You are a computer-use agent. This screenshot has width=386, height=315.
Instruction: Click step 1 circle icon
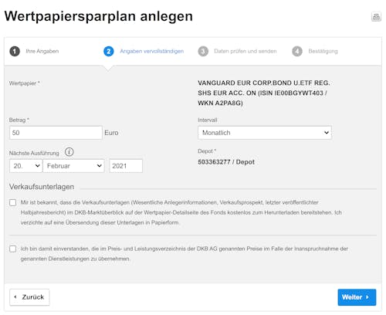tap(15, 51)
